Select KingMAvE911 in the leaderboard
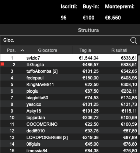Image resolution: width=140 pixels, height=153 pixels. 69,85
